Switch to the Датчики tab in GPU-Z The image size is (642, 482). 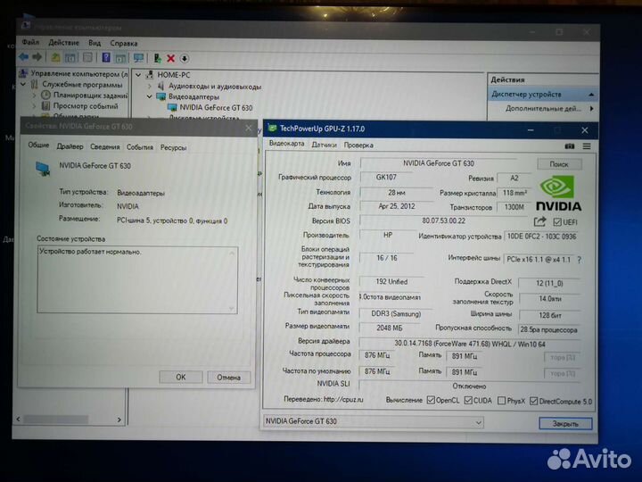tap(324, 145)
